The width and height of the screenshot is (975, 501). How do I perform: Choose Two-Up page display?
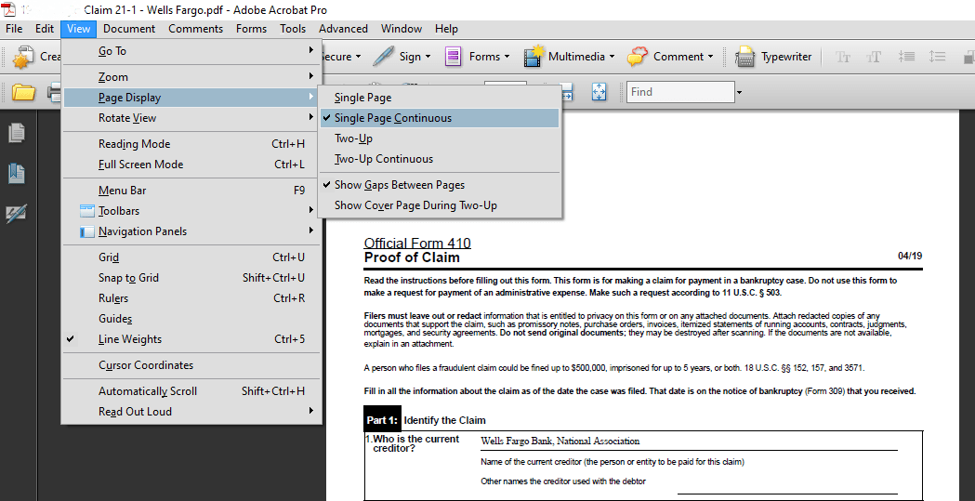[440, 138]
